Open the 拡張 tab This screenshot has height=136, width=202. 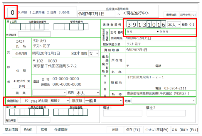pos(44,130)
